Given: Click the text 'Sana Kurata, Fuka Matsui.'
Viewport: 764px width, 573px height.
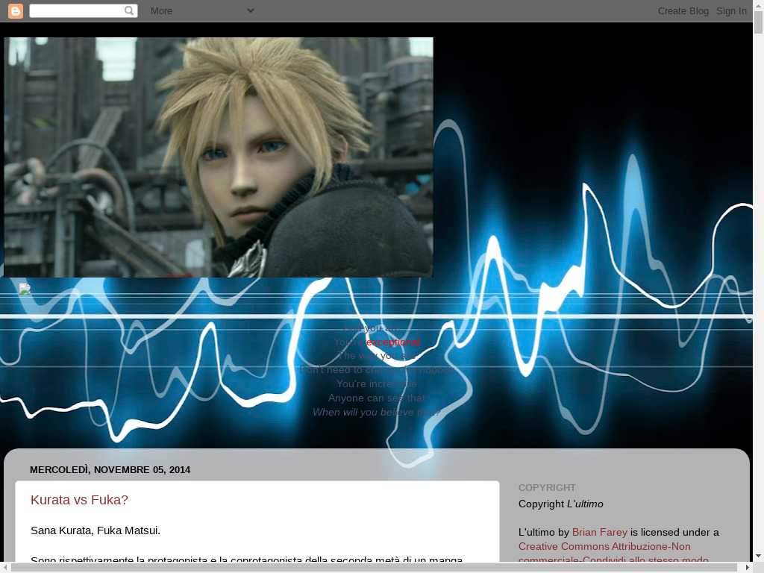Looking at the screenshot, I should click(x=95, y=530).
